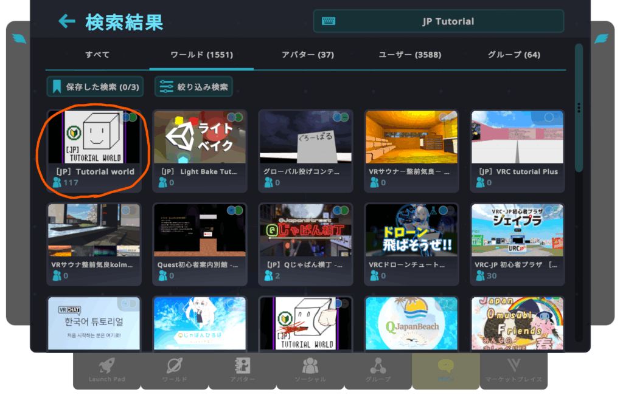This screenshot has height=395, width=623.
Task: Switch to the ユーザー (3588) tab
Action: [x=409, y=55]
